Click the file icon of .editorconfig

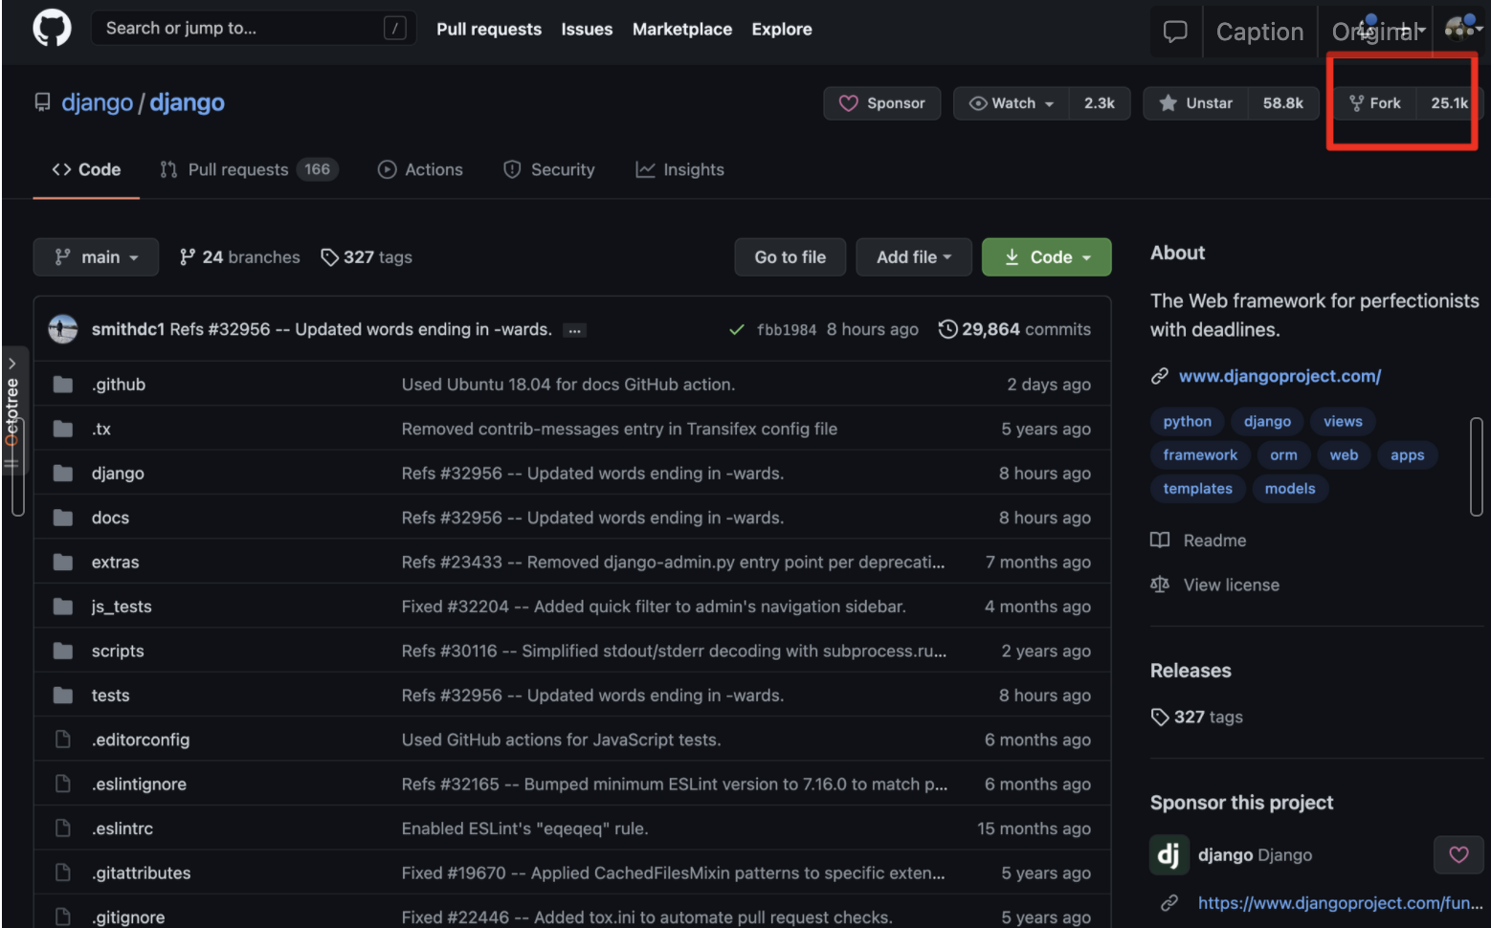tap(63, 740)
